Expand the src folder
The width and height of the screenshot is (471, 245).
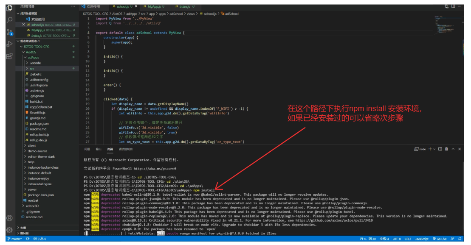[32, 68]
